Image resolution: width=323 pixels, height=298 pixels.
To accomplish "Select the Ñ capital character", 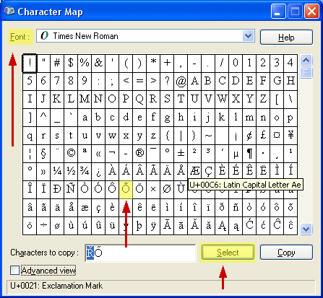I will point(71,190).
